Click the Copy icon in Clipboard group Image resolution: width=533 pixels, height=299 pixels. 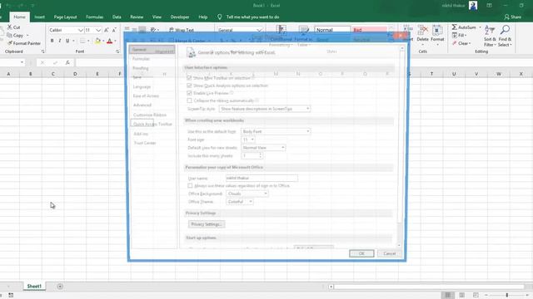pos(10,35)
